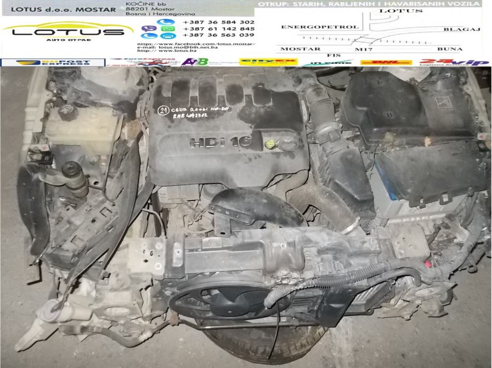Screen dimensions: 492x368
Task: Click the 'MOSTAR' label on the map
Action: click(x=300, y=49)
